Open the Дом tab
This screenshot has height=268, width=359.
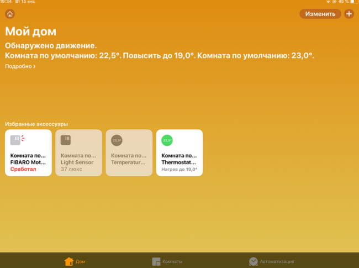click(x=81, y=261)
